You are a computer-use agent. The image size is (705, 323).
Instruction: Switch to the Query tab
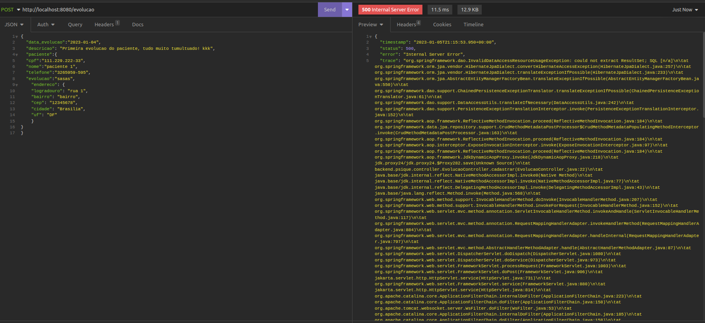[x=75, y=24]
